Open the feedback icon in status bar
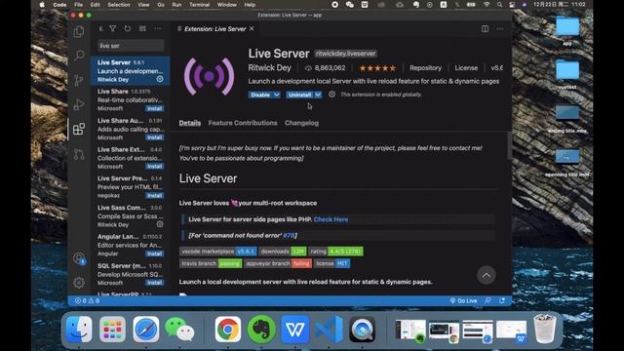This screenshot has height=351, width=624. tap(487, 300)
